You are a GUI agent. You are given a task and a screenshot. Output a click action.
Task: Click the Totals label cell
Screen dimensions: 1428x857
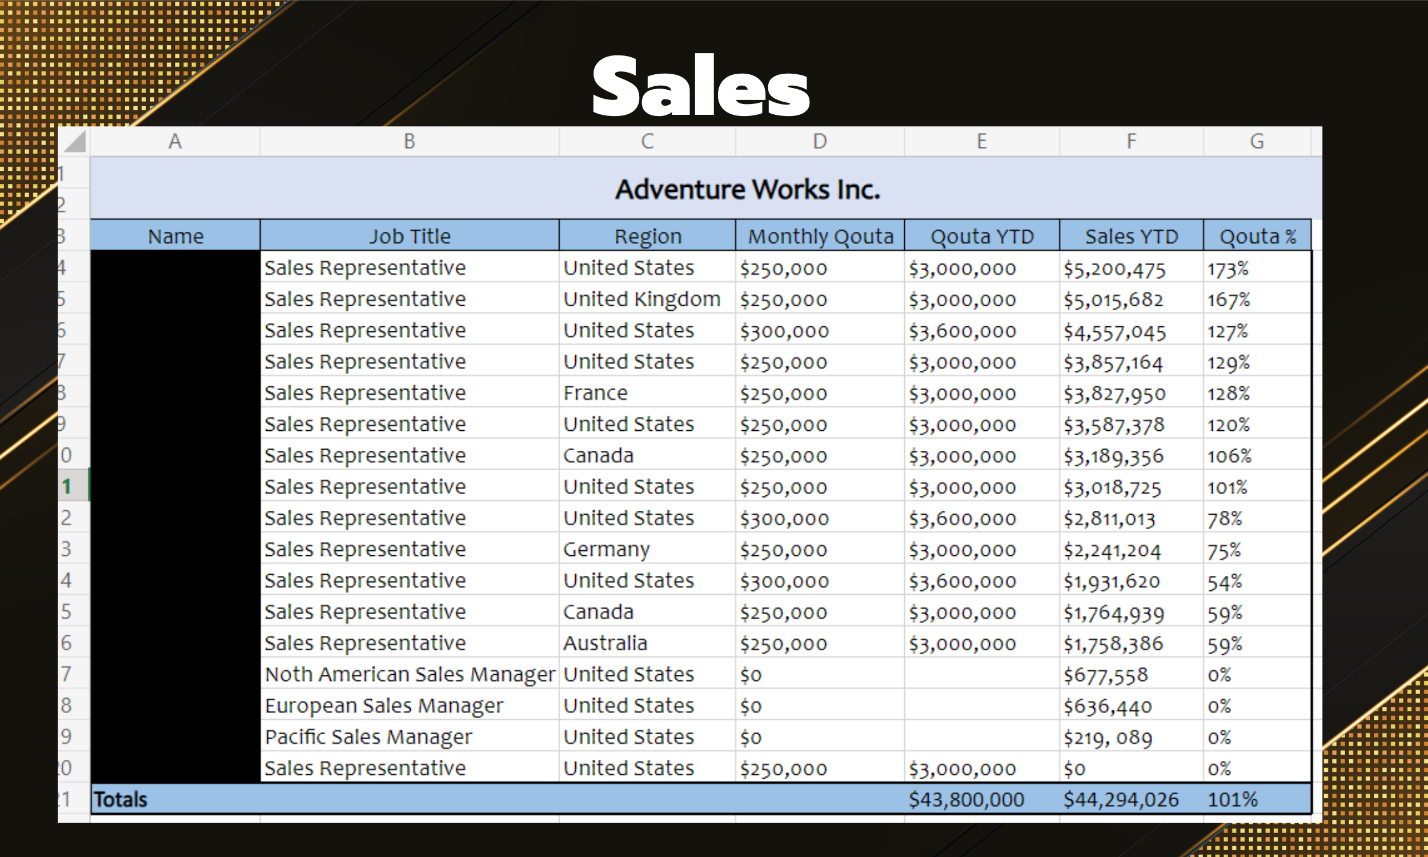coord(121,799)
